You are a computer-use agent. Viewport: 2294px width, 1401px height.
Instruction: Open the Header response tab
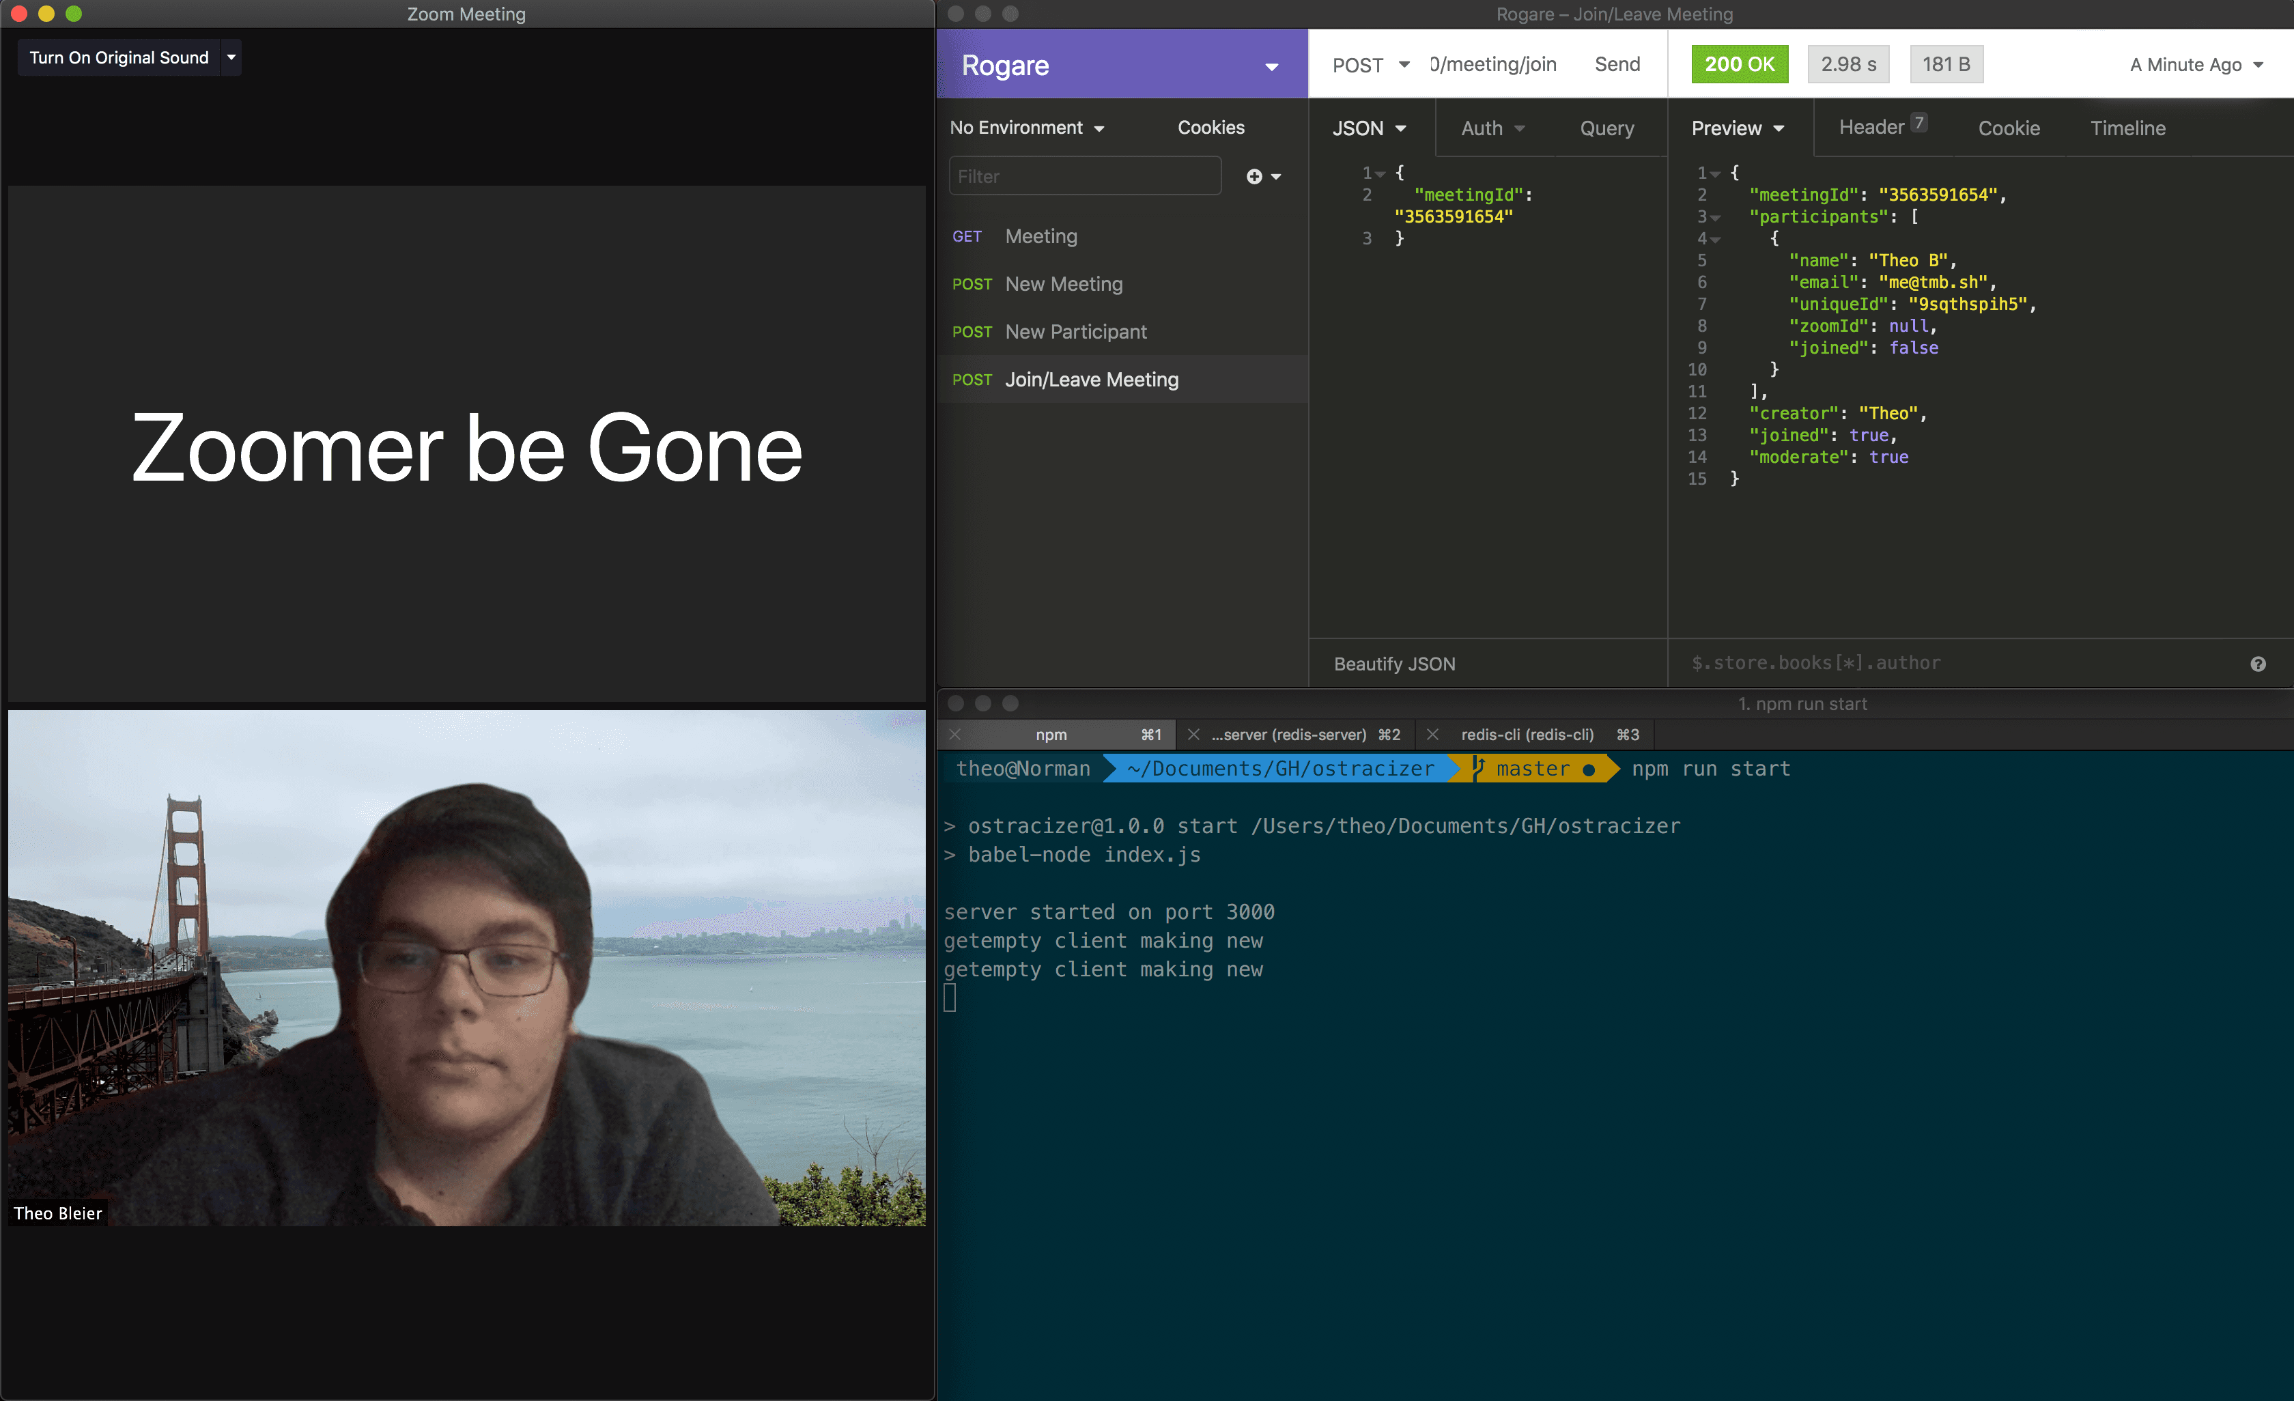click(x=1871, y=128)
